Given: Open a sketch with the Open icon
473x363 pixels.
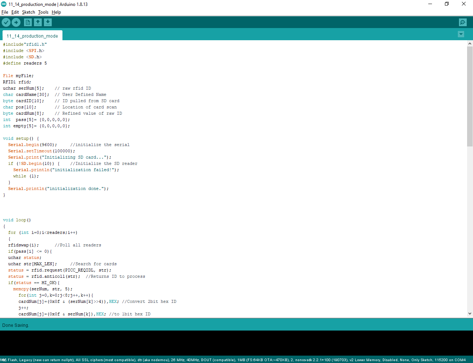Looking at the screenshot, I should tap(38, 23).
